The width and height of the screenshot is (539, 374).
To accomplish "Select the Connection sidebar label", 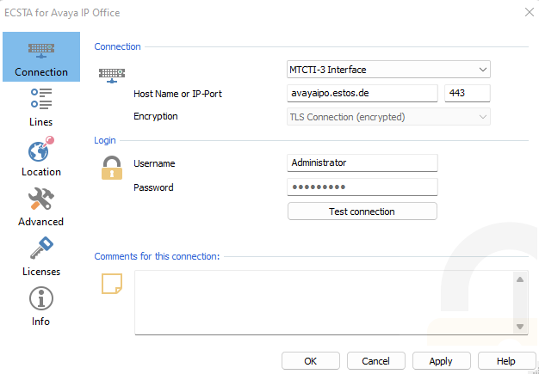I will [41, 72].
